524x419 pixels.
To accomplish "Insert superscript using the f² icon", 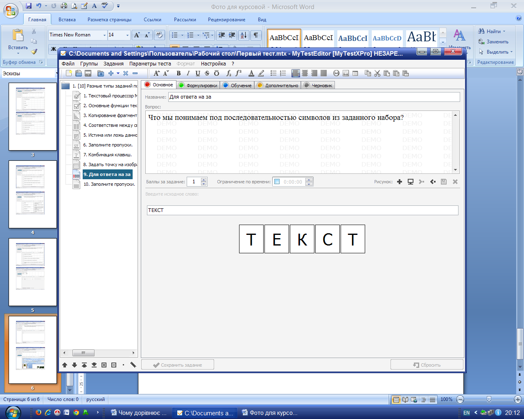I will pyautogui.click(x=239, y=73).
